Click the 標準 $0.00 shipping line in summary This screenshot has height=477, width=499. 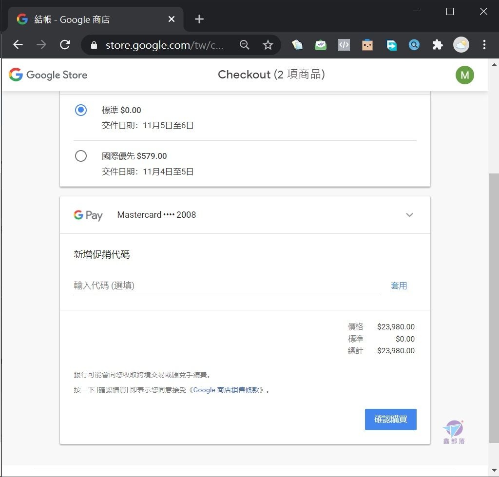(381, 339)
